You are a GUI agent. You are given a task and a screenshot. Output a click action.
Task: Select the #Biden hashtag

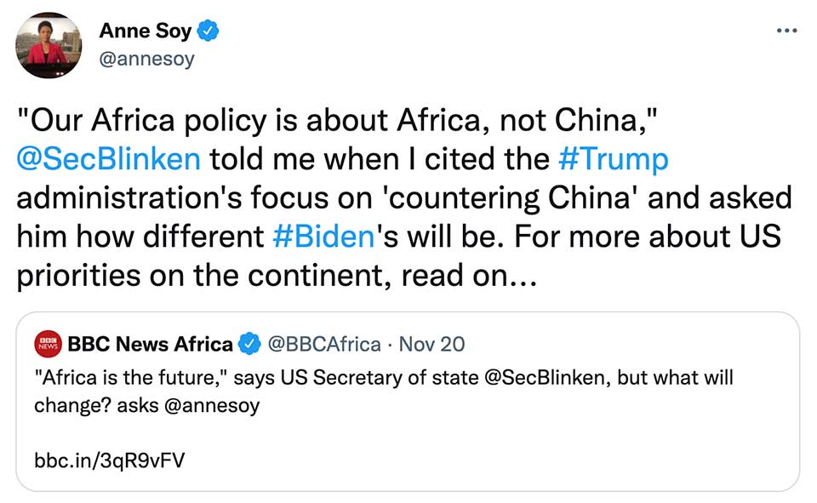coord(323,236)
